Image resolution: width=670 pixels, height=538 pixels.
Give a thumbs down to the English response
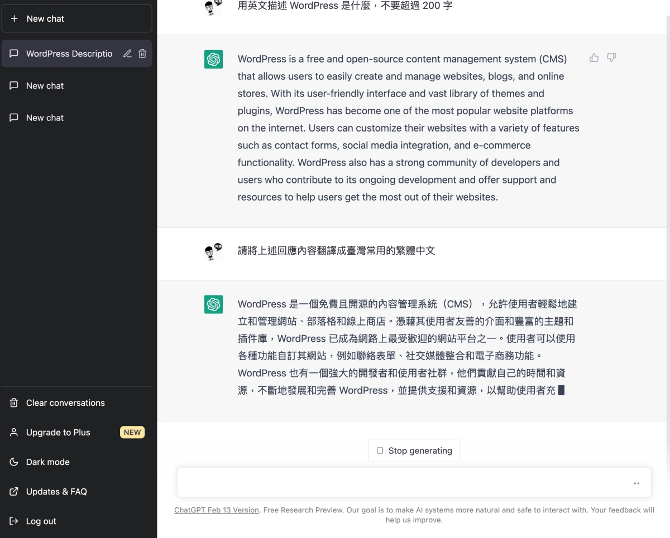(x=611, y=57)
